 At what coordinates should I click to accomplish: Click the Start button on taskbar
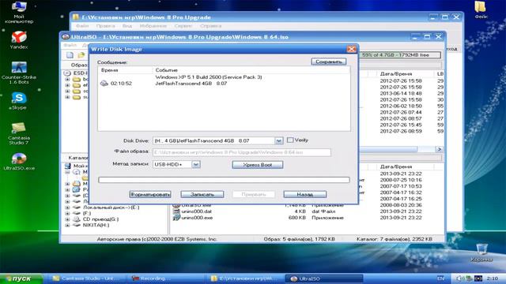21,278
